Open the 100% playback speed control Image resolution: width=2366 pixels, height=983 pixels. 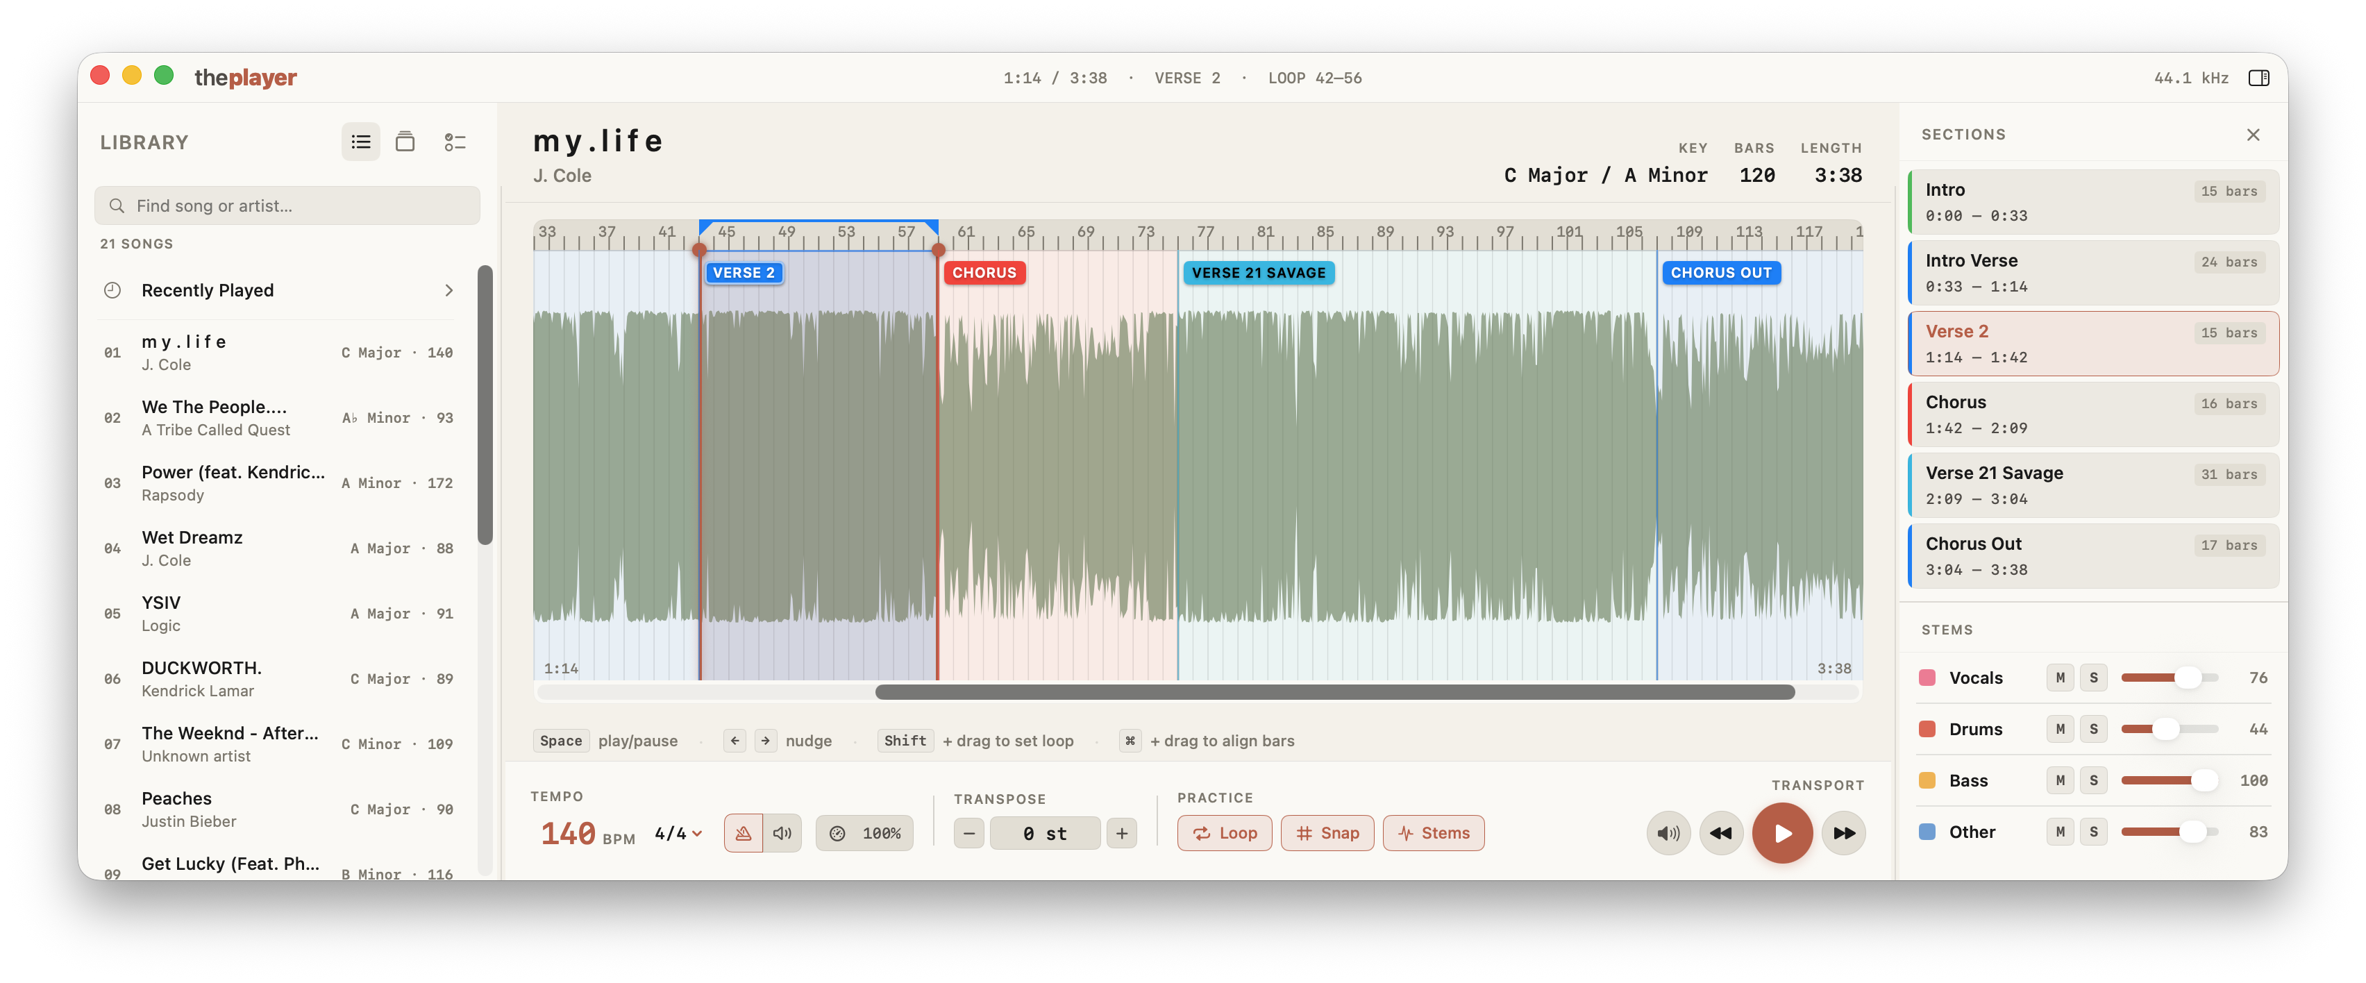864,833
